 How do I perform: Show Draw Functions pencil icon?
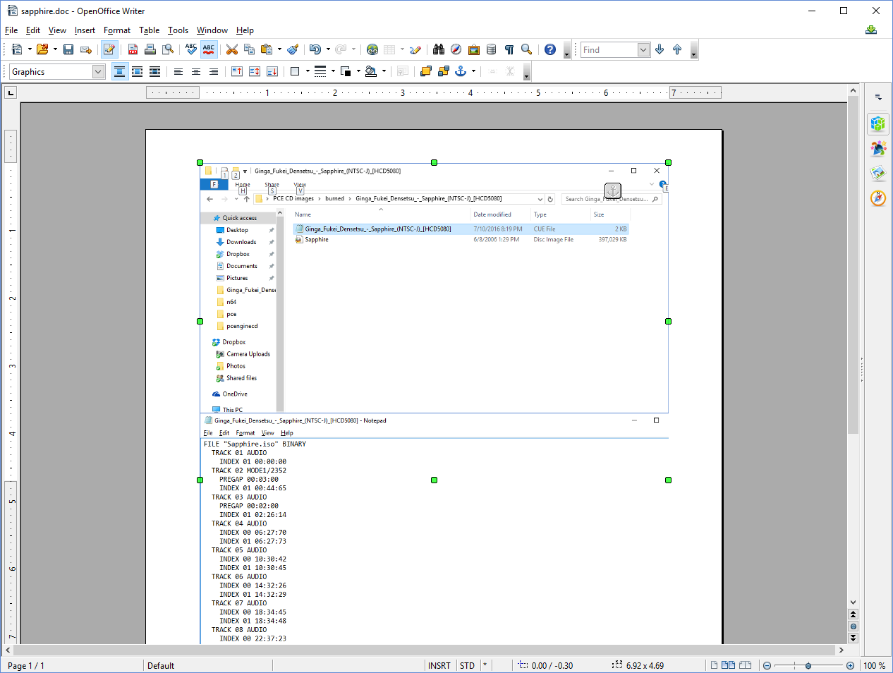(x=415, y=49)
